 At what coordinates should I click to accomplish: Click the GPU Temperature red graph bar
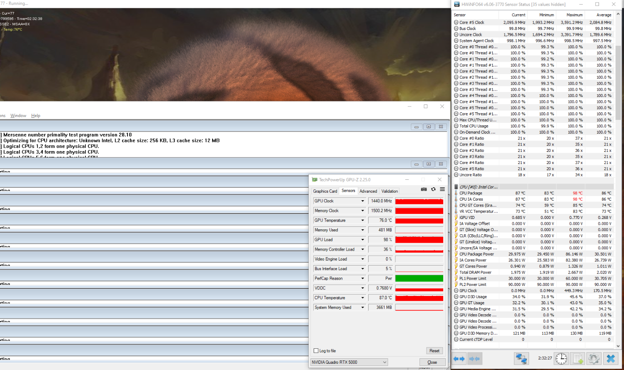(419, 221)
